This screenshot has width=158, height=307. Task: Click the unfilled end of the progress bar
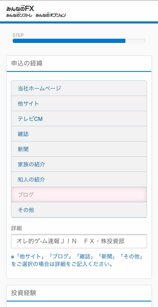point(135,41)
